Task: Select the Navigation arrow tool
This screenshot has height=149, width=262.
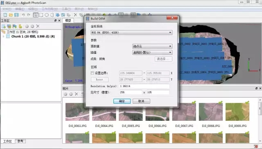Action: click(36, 15)
